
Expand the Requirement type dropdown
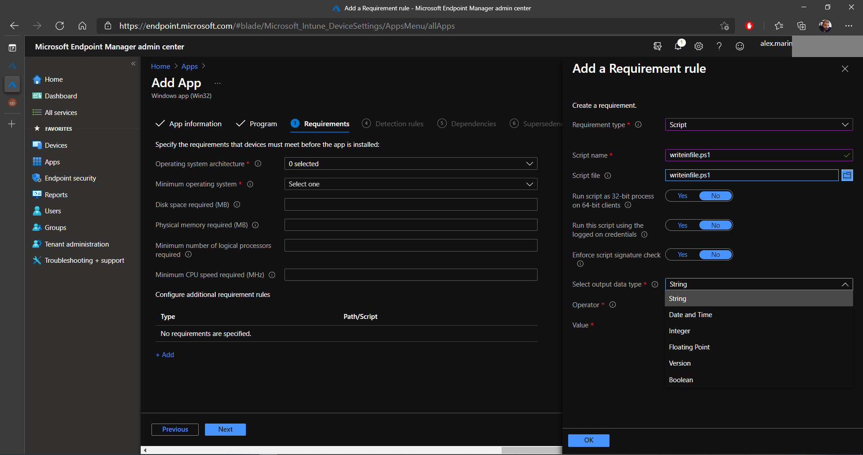point(758,125)
